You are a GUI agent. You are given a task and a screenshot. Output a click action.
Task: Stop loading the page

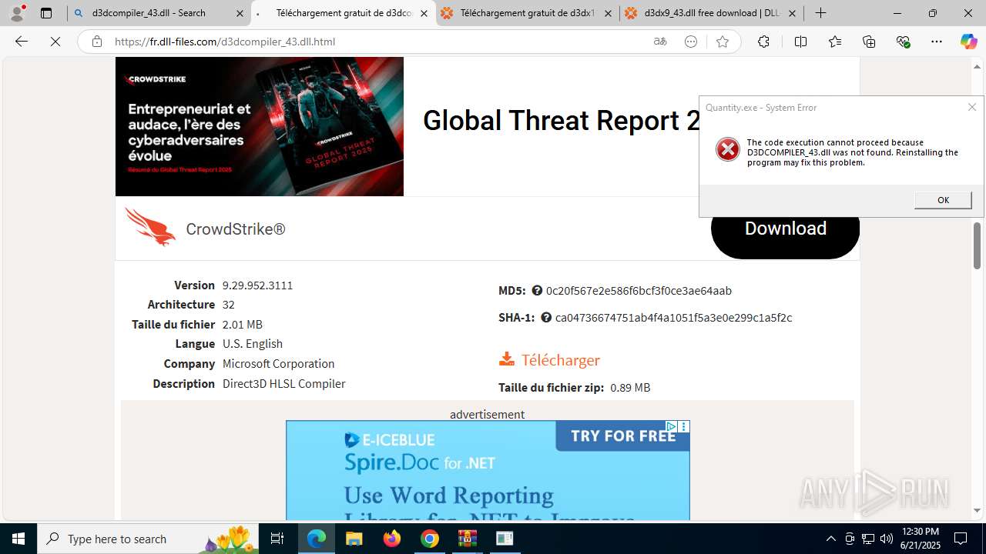[55, 42]
